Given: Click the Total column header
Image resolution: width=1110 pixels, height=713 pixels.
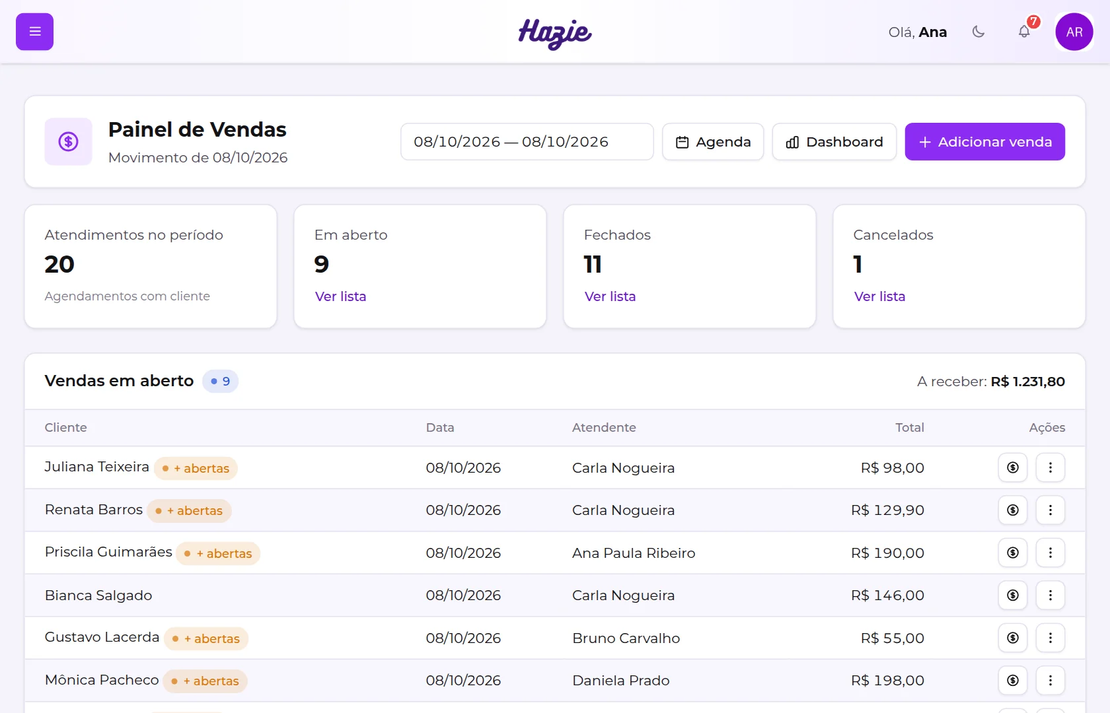Looking at the screenshot, I should [x=909, y=427].
